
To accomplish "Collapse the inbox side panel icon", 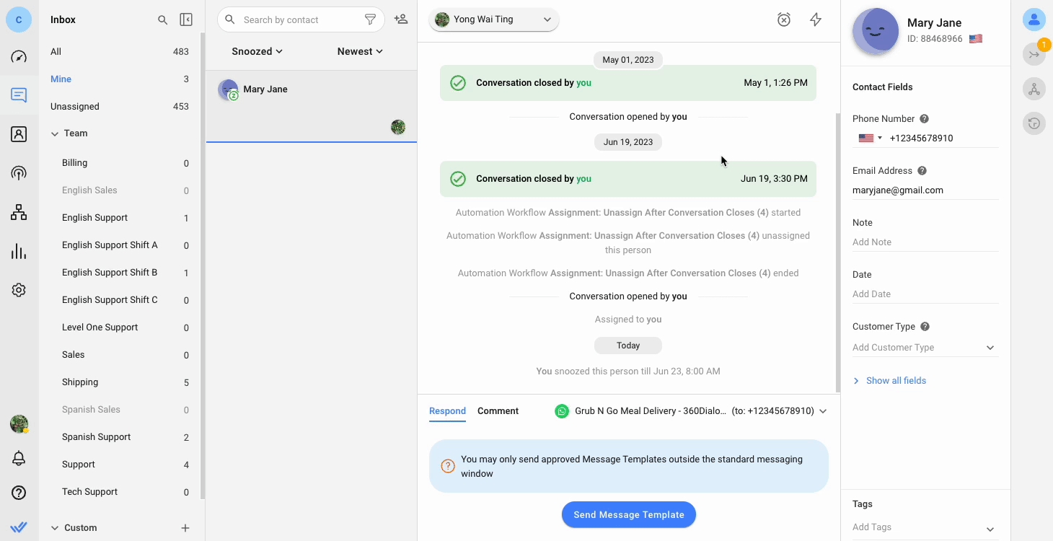I will pyautogui.click(x=186, y=20).
